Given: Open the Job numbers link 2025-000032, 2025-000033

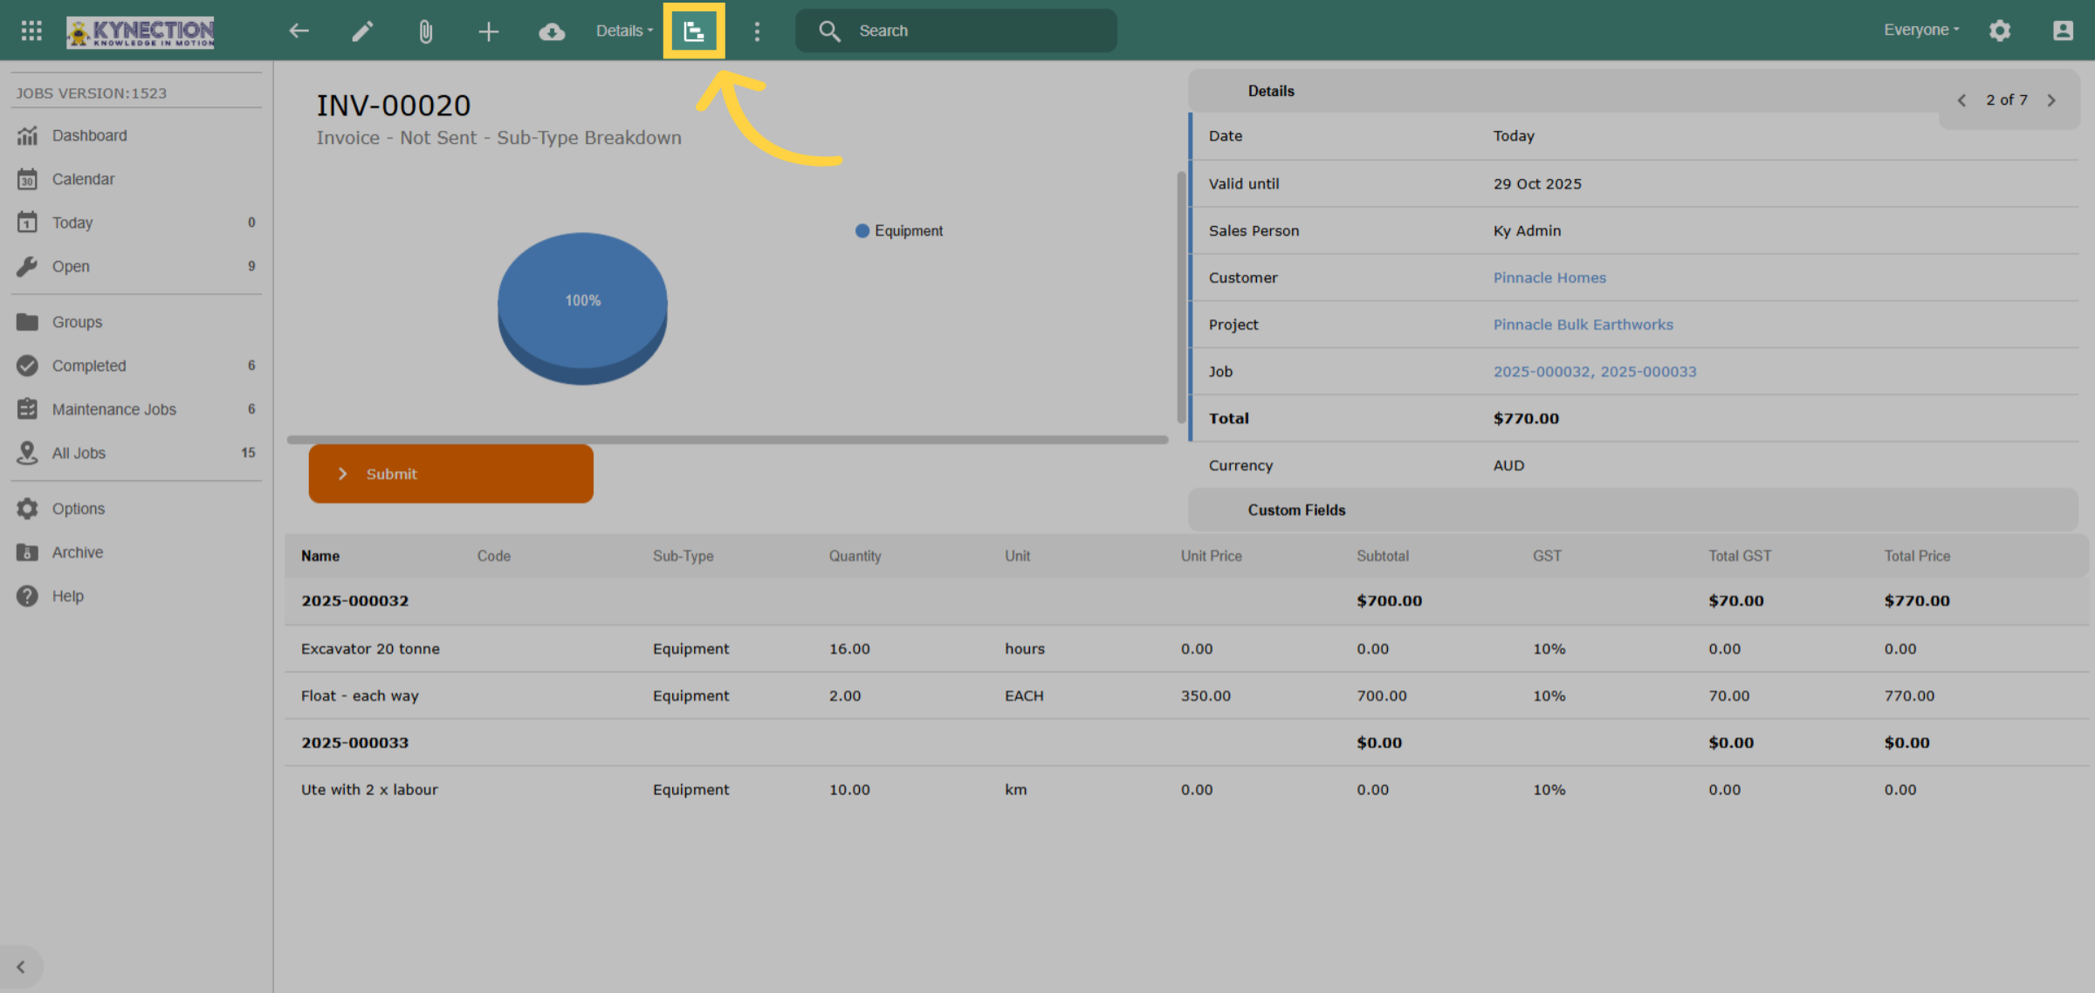Looking at the screenshot, I should click(x=1595, y=372).
